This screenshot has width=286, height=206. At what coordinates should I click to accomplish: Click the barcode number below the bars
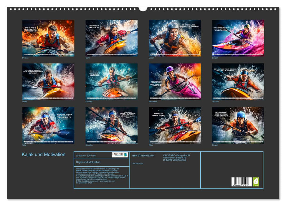coord(240,185)
